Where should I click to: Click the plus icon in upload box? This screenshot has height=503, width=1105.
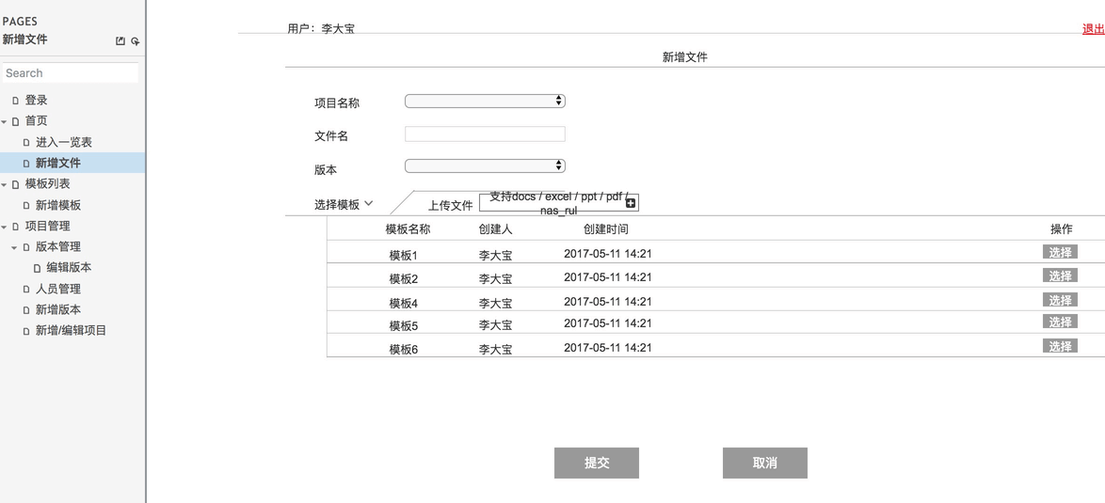tap(631, 203)
